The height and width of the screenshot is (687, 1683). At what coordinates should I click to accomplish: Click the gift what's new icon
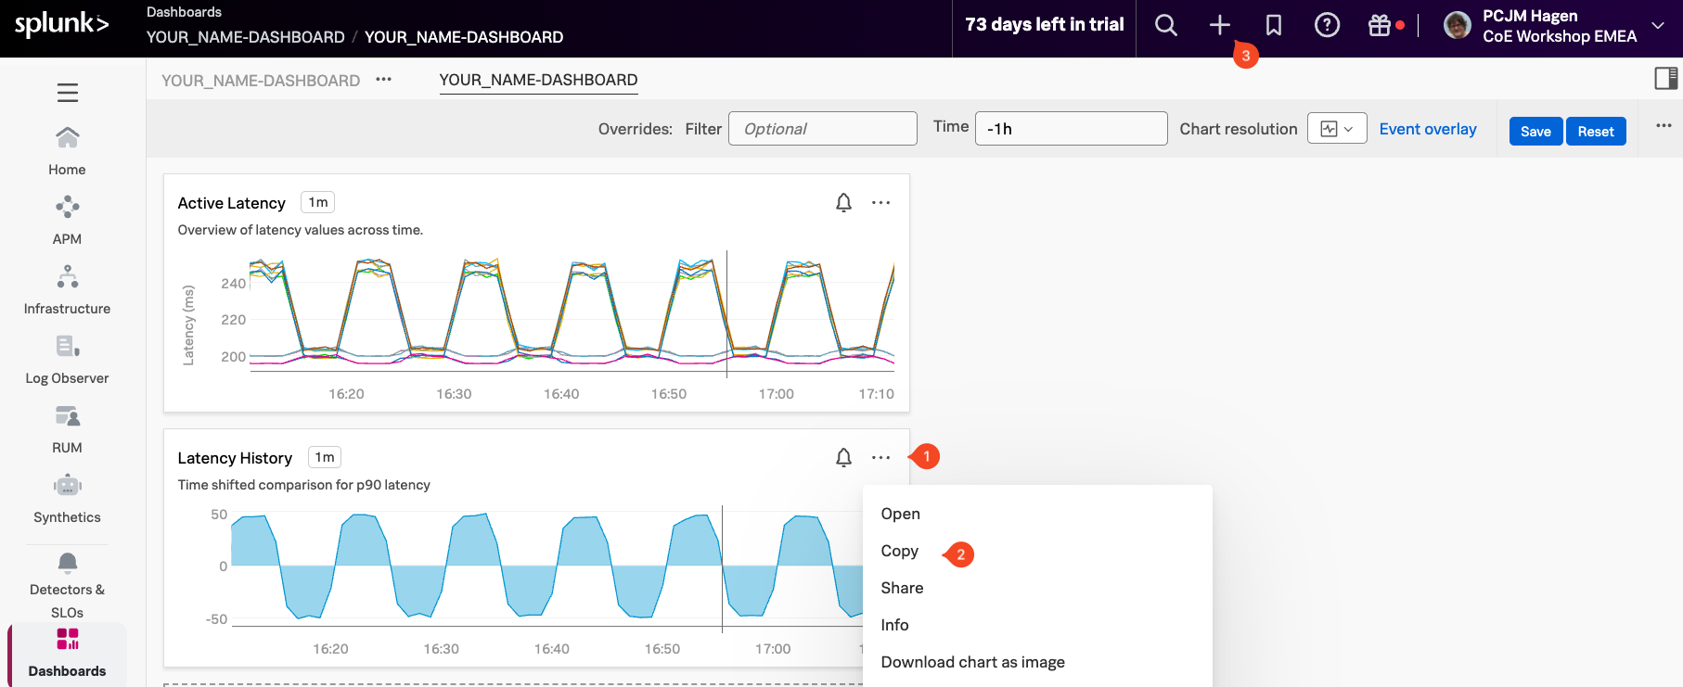[x=1380, y=26]
